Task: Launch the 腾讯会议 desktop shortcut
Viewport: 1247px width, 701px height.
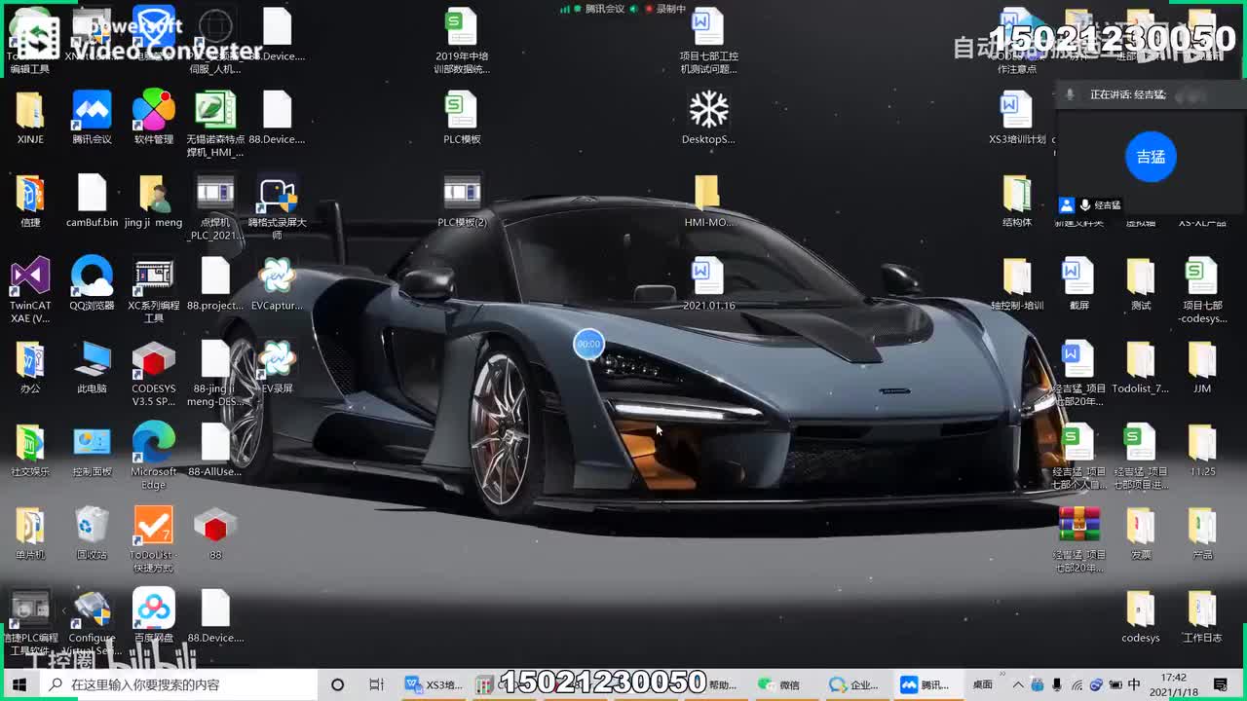Action: coord(92,117)
